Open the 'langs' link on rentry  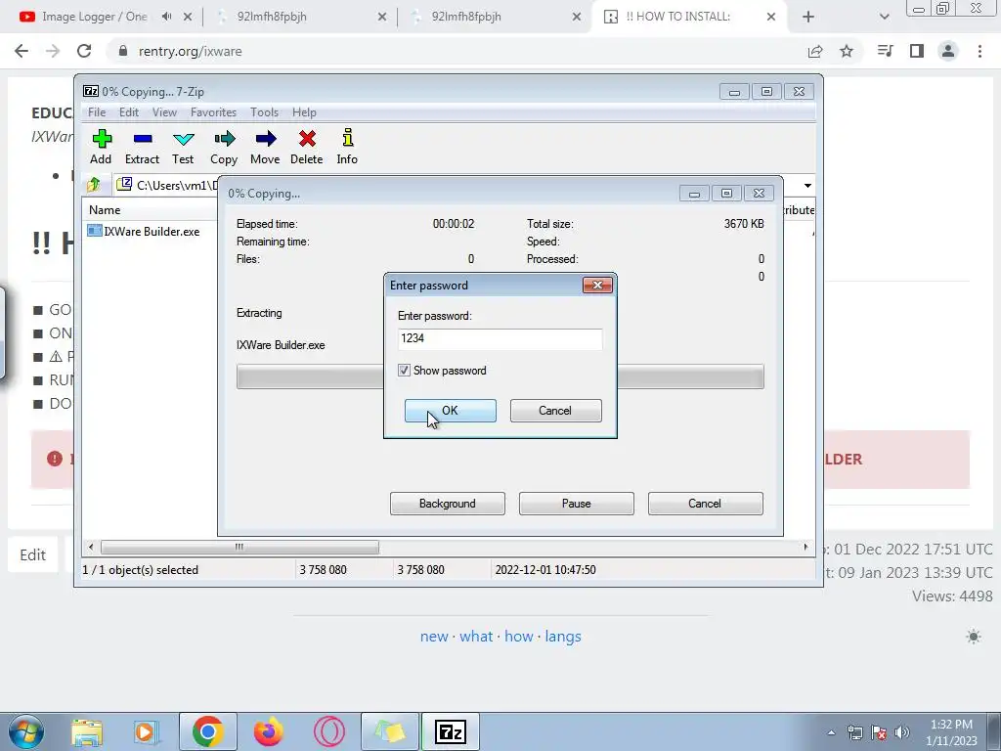point(563,637)
